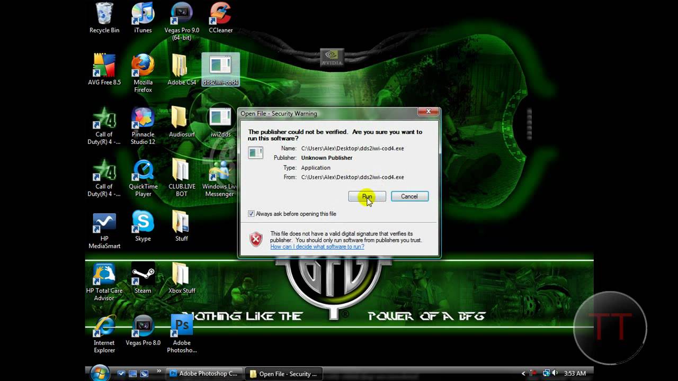The image size is (678, 381).
Task: Launch Steam desktop shortcut
Action: [143, 278]
